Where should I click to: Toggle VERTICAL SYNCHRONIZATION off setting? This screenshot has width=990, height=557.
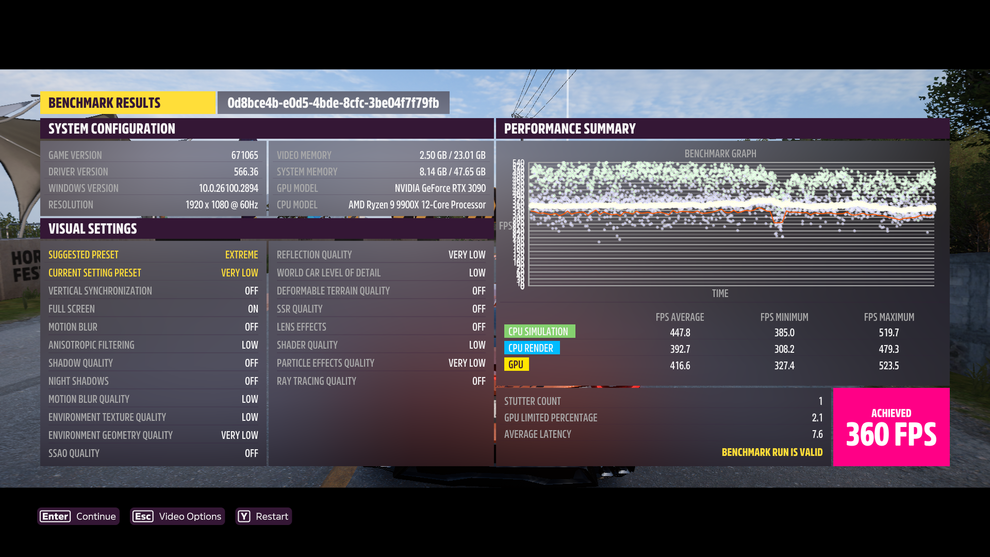(x=252, y=290)
